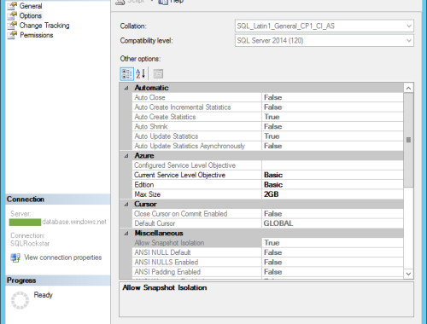Switch to categorized view of options
Viewport: 427px width, 324px height.
tap(126, 74)
